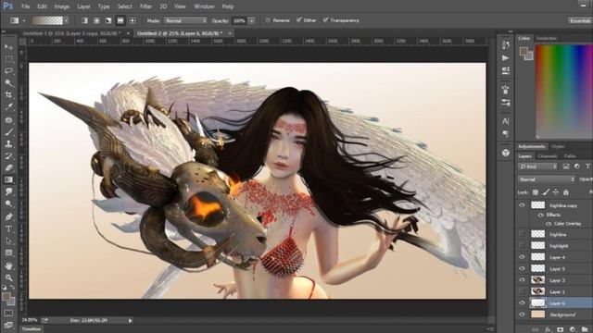Switch to Untitled-1 document tab
Image resolution: width=593 pixels, height=333 pixels.
pyautogui.click(x=72, y=33)
